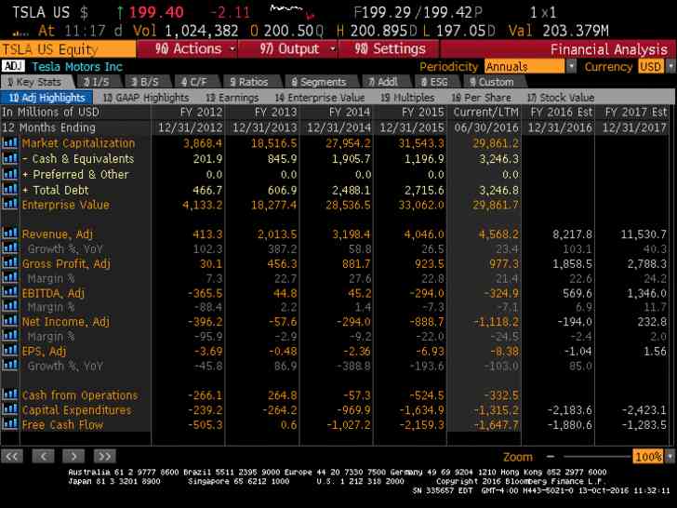The height and width of the screenshot is (508, 677).
Task: Click FY 2016 Est revenue value 8,217.8
Action: point(572,234)
